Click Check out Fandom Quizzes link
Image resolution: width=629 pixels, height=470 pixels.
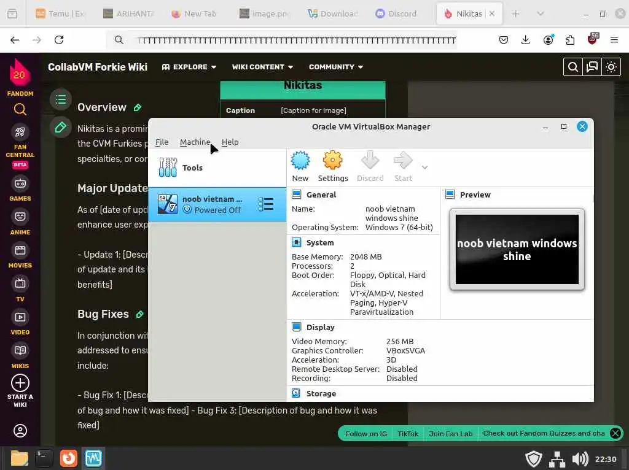(544, 433)
